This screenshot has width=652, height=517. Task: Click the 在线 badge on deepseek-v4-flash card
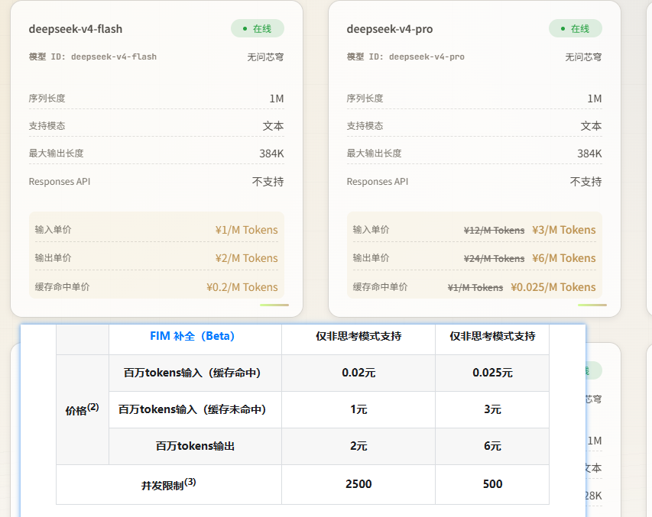[x=258, y=29]
